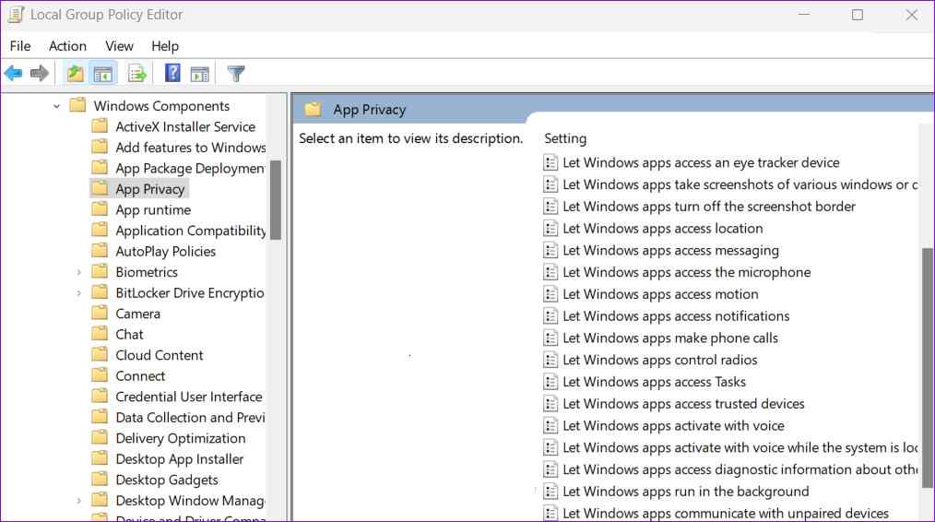Select Credential User Interface folder

tap(188, 397)
